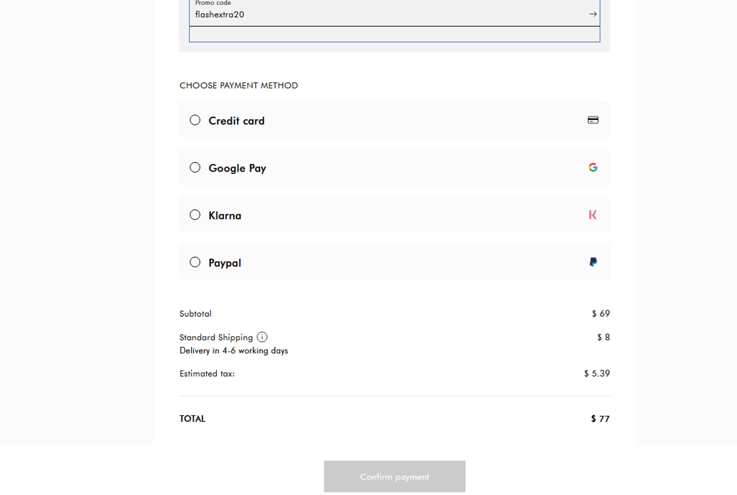737x495 pixels.
Task: Click the Paypal label text
Action: [225, 263]
